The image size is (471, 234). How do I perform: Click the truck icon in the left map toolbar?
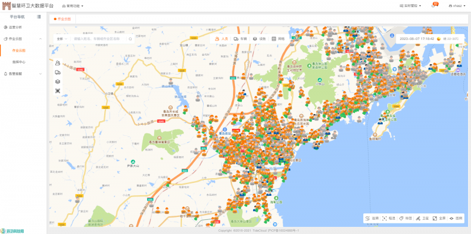(58, 72)
